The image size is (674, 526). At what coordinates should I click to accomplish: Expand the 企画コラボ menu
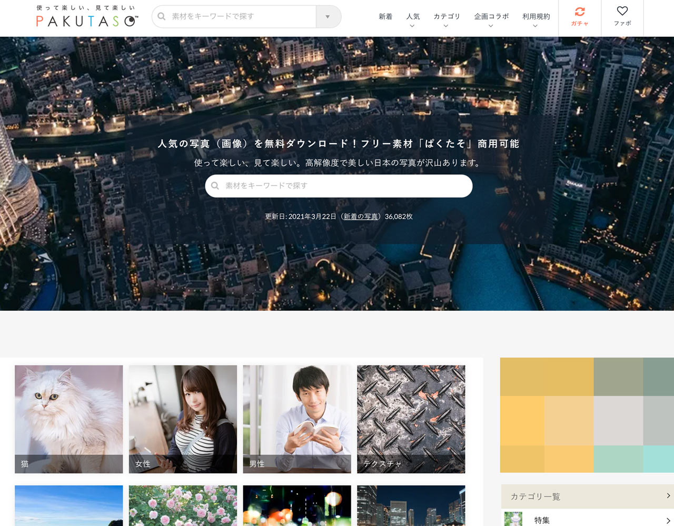491,20
